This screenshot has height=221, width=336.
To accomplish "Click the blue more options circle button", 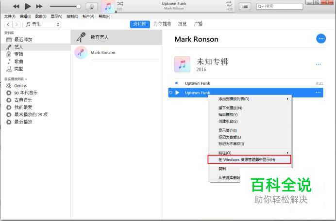I will [321, 39].
